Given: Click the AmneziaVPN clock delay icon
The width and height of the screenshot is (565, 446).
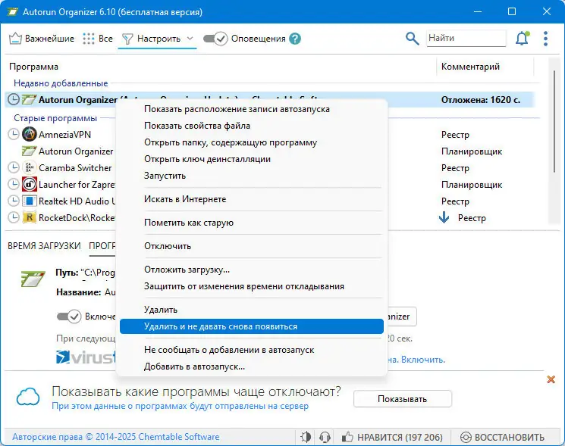Looking at the screenshot, I should pos(14,134).
